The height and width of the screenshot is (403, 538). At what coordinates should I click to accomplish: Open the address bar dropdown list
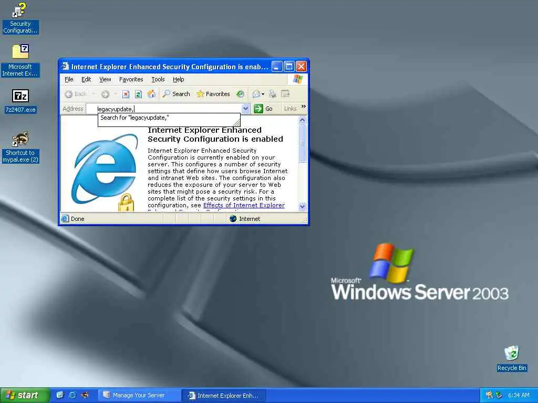pyautogui.click(x=246, y=109)
